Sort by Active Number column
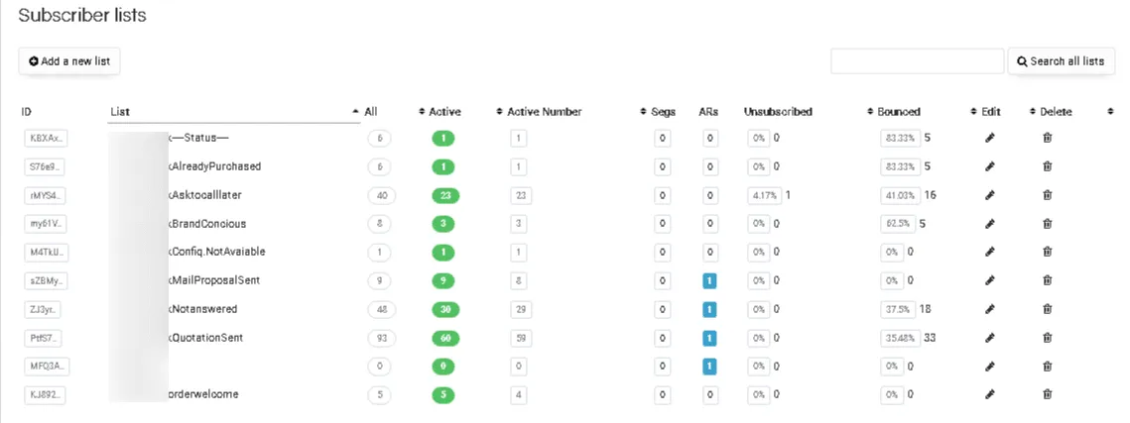The height and width of the screenshot is (423, 1130). (x=544, y=112)
